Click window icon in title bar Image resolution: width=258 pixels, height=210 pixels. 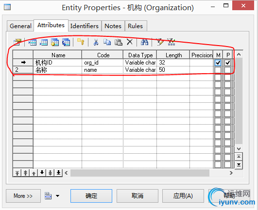coord(7,7)
